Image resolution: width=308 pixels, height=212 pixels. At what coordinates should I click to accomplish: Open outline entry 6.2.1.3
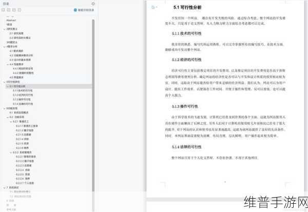coord(24,135)
